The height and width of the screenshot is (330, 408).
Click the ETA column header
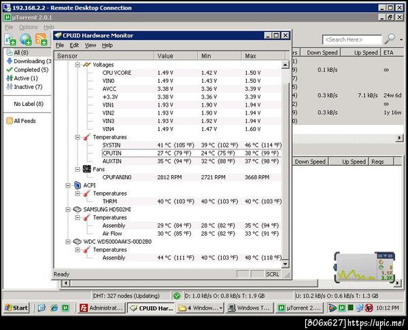tap(392, 53)
